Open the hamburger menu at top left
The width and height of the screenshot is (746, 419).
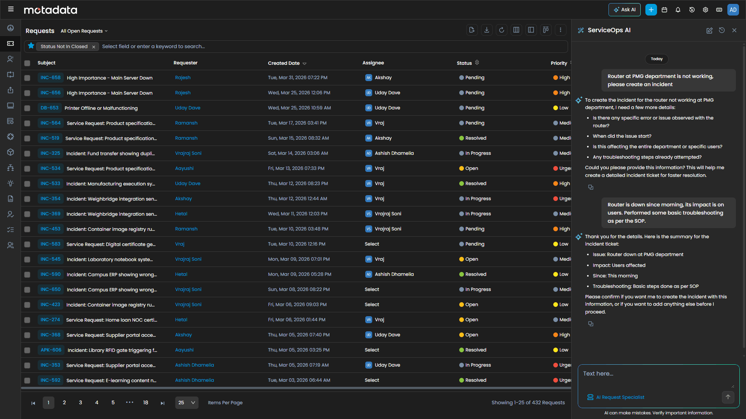pyautogui.click(x=11, y=9)
